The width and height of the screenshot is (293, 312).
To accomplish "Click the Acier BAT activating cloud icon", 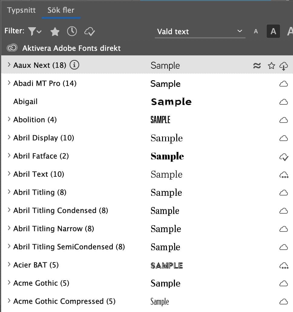I will (284, 266).
